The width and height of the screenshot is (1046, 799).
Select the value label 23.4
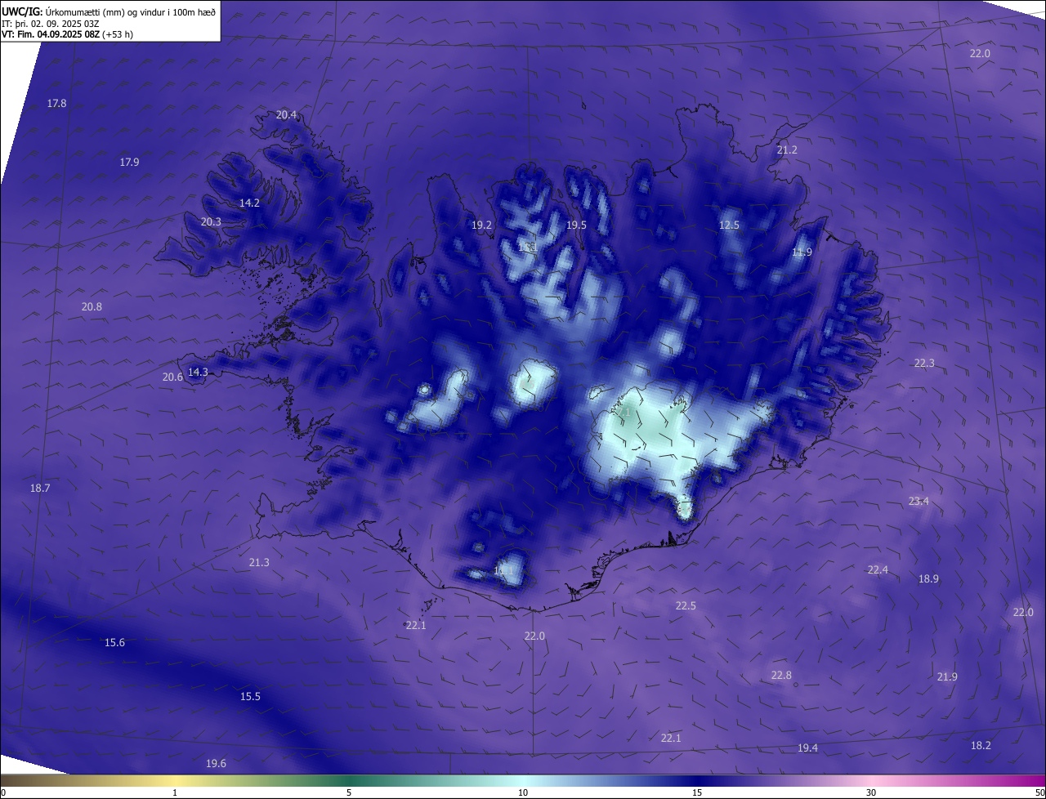919,502
